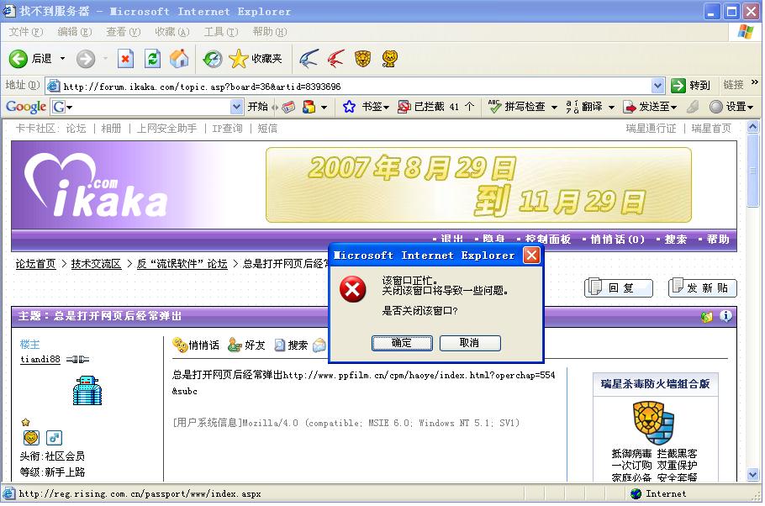
Task: Run the ABC spell check icon
Action: (x=494, y=107)
